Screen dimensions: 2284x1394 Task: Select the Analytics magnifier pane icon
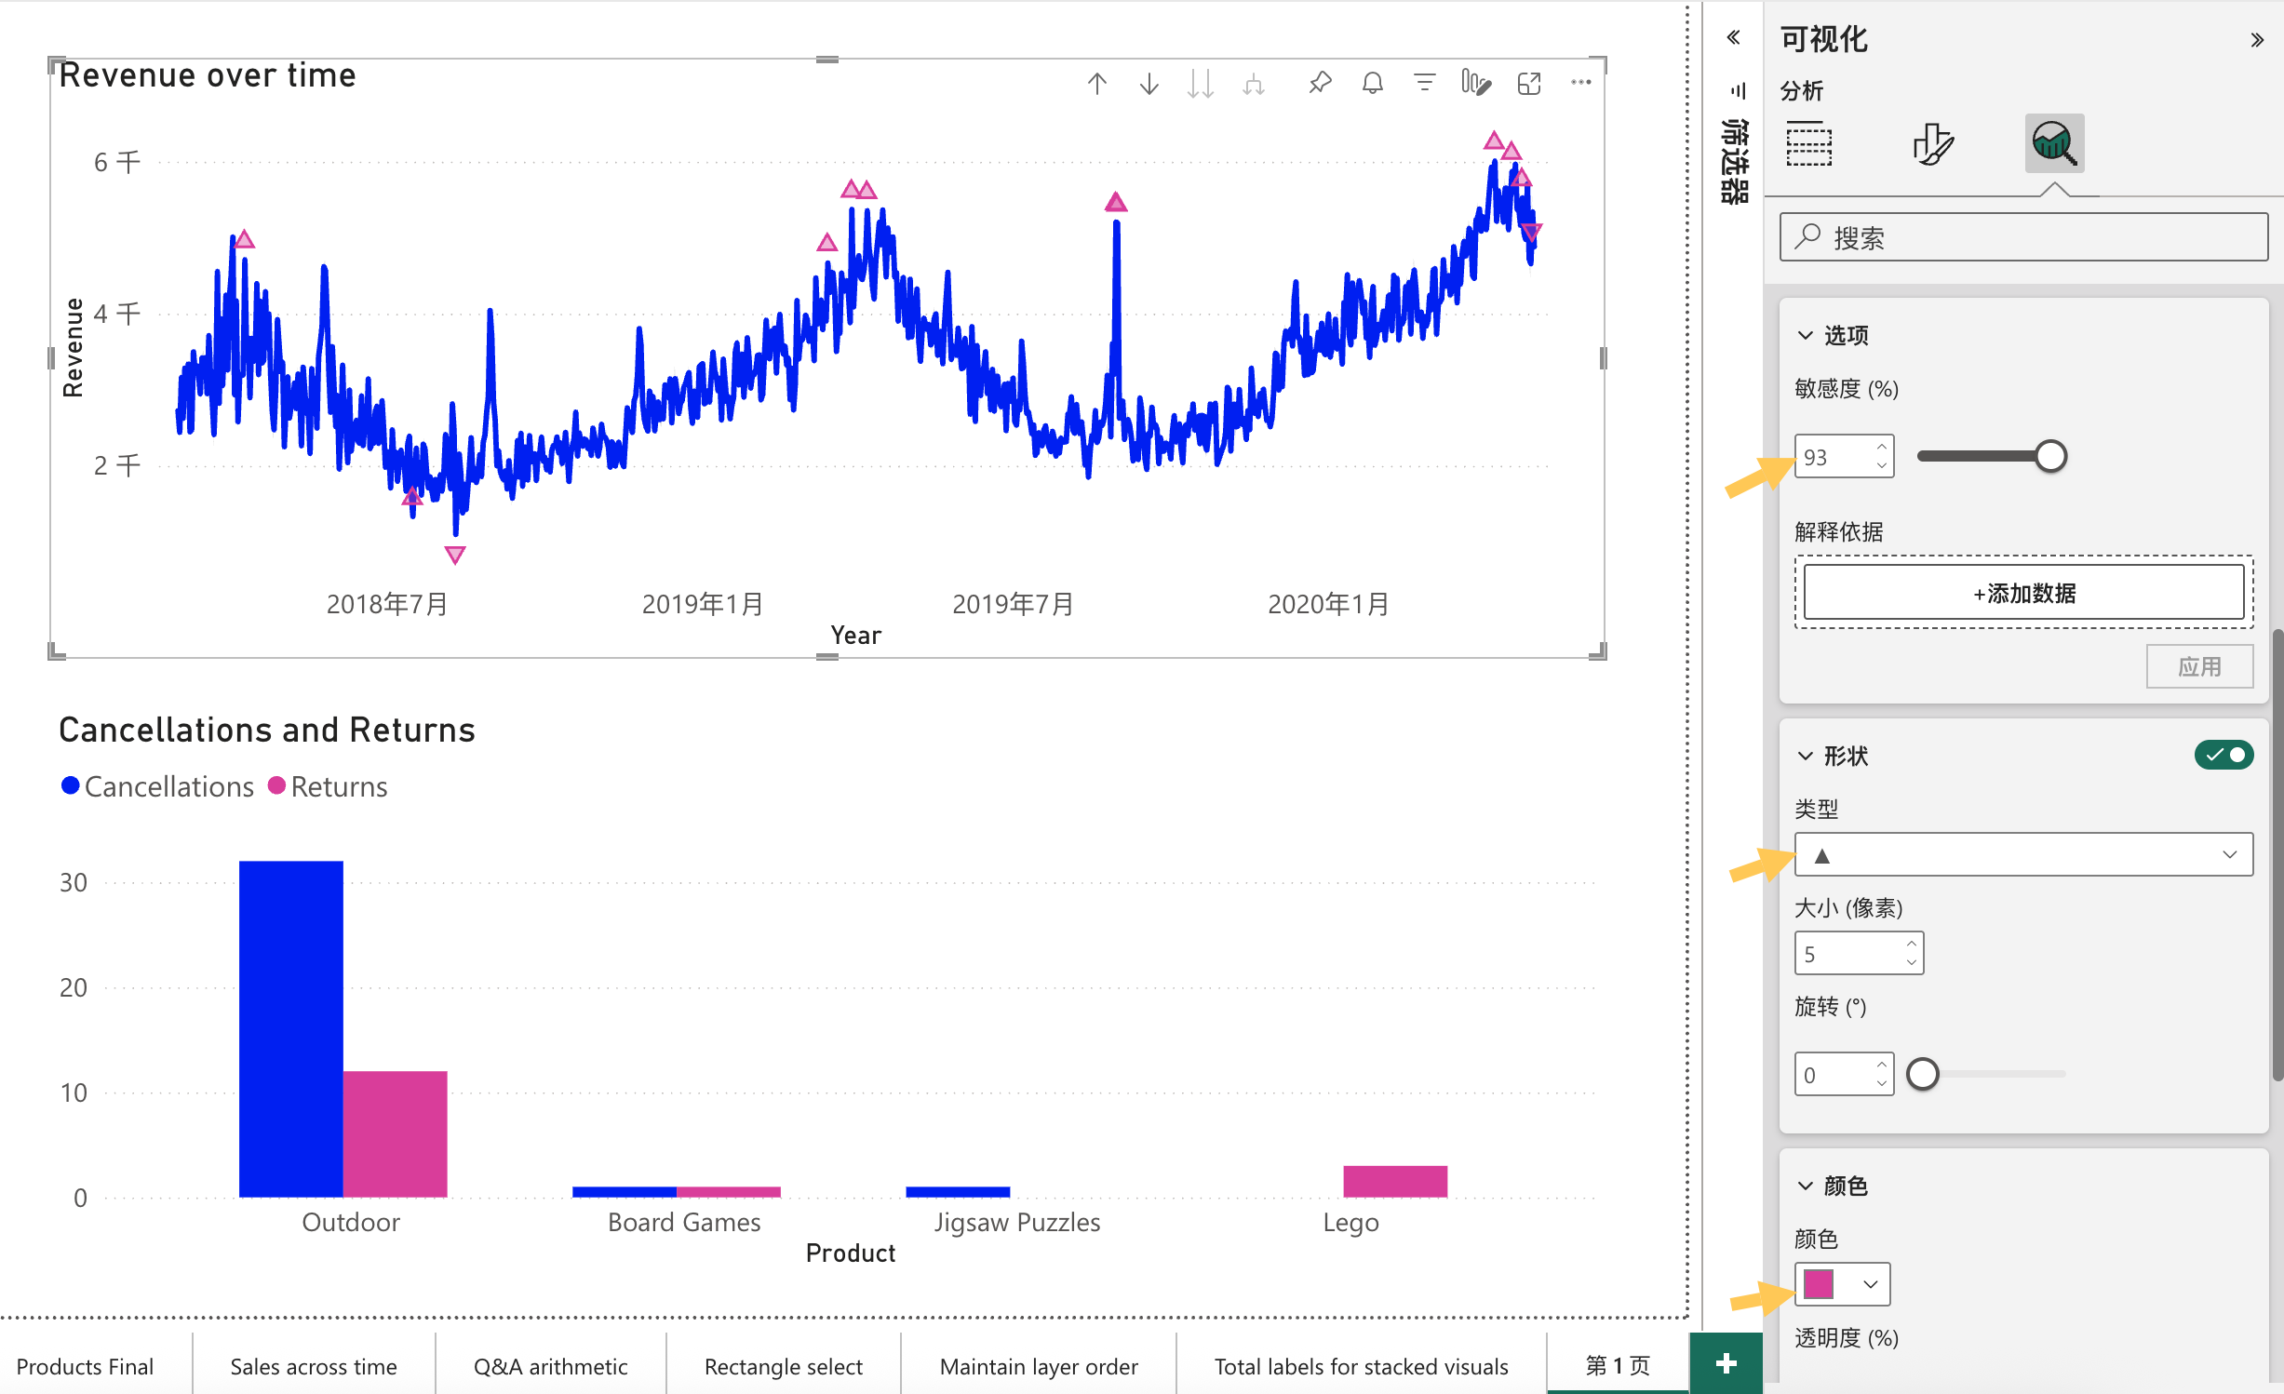[2053, 143]
